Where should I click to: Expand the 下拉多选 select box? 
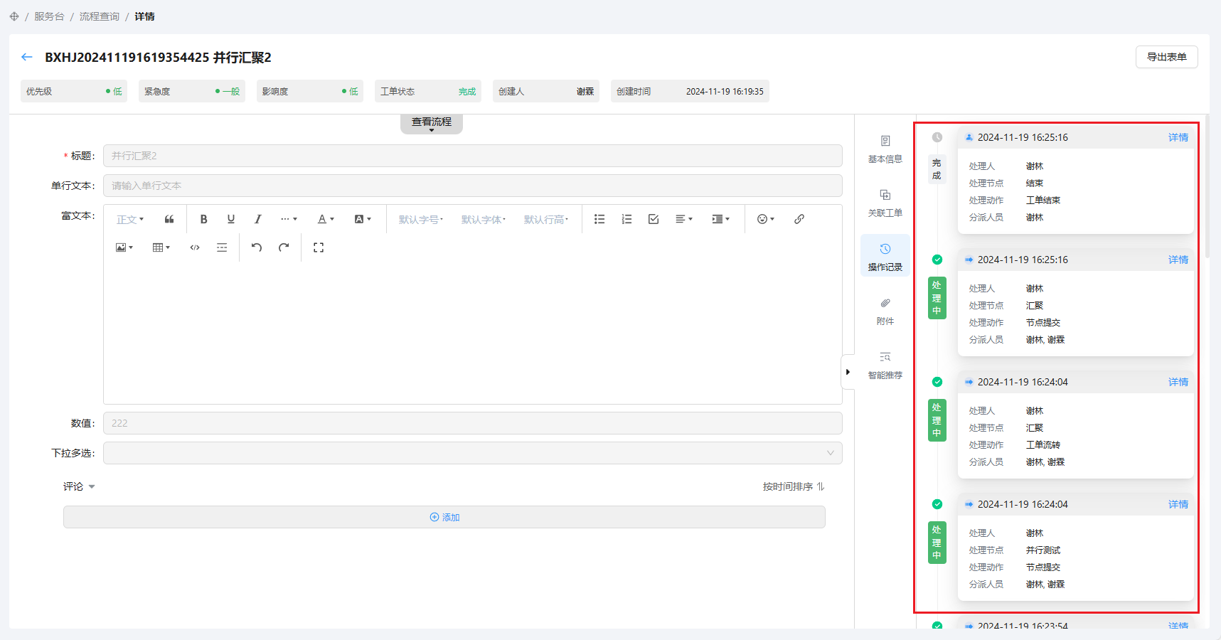coord(473,453)
